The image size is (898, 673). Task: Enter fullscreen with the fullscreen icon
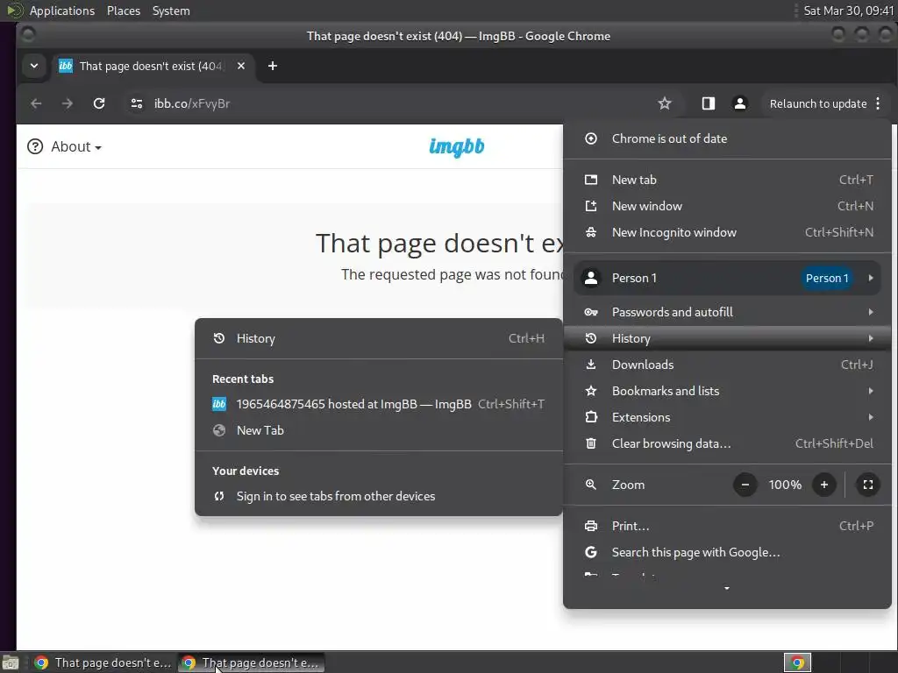point(867,485)
